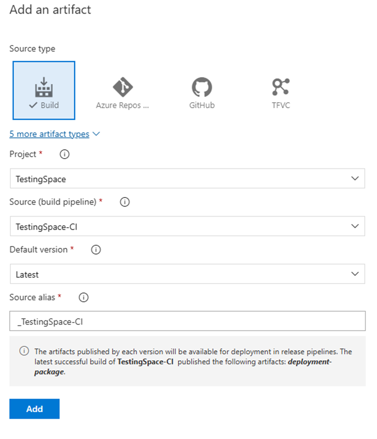The width and height of the screenshot is (377, 439).
Task: Show info tooltip for Default version
Action: (96, 250)
